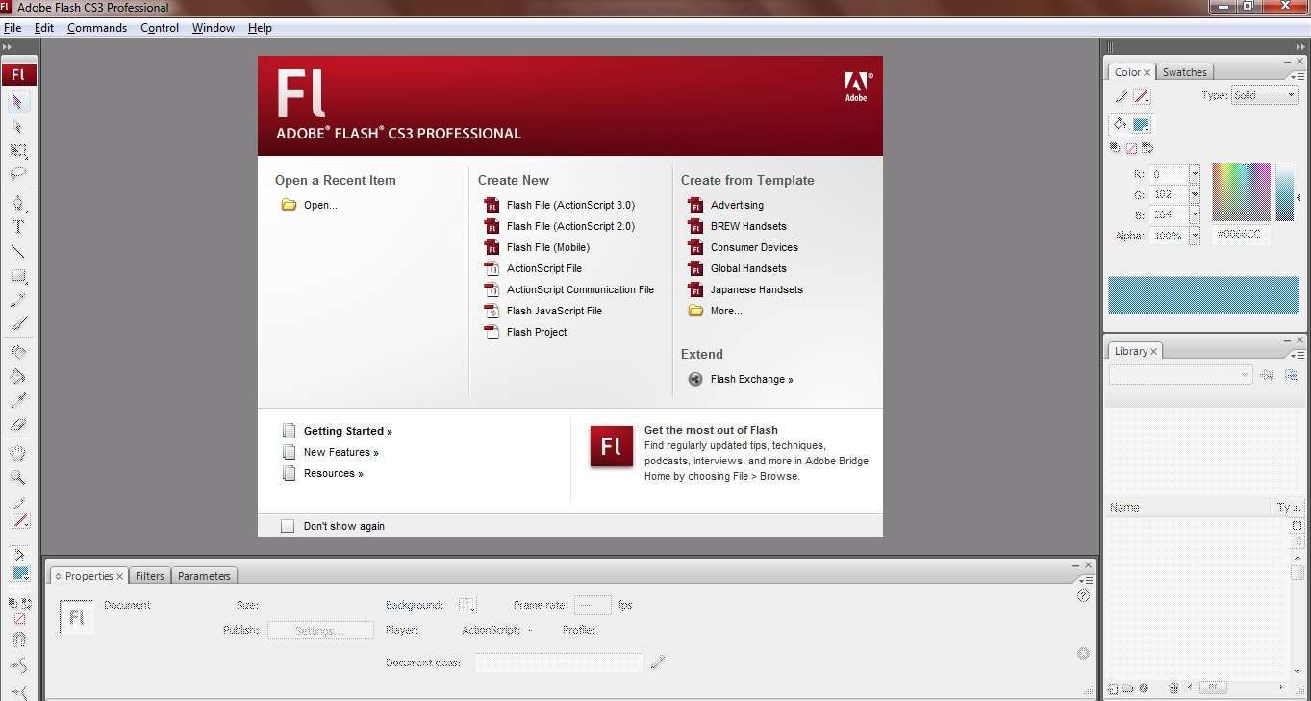This screenshot has width=1311, height=701.
Task: Click the Library new symbol icon
Action: [1113, 688]
